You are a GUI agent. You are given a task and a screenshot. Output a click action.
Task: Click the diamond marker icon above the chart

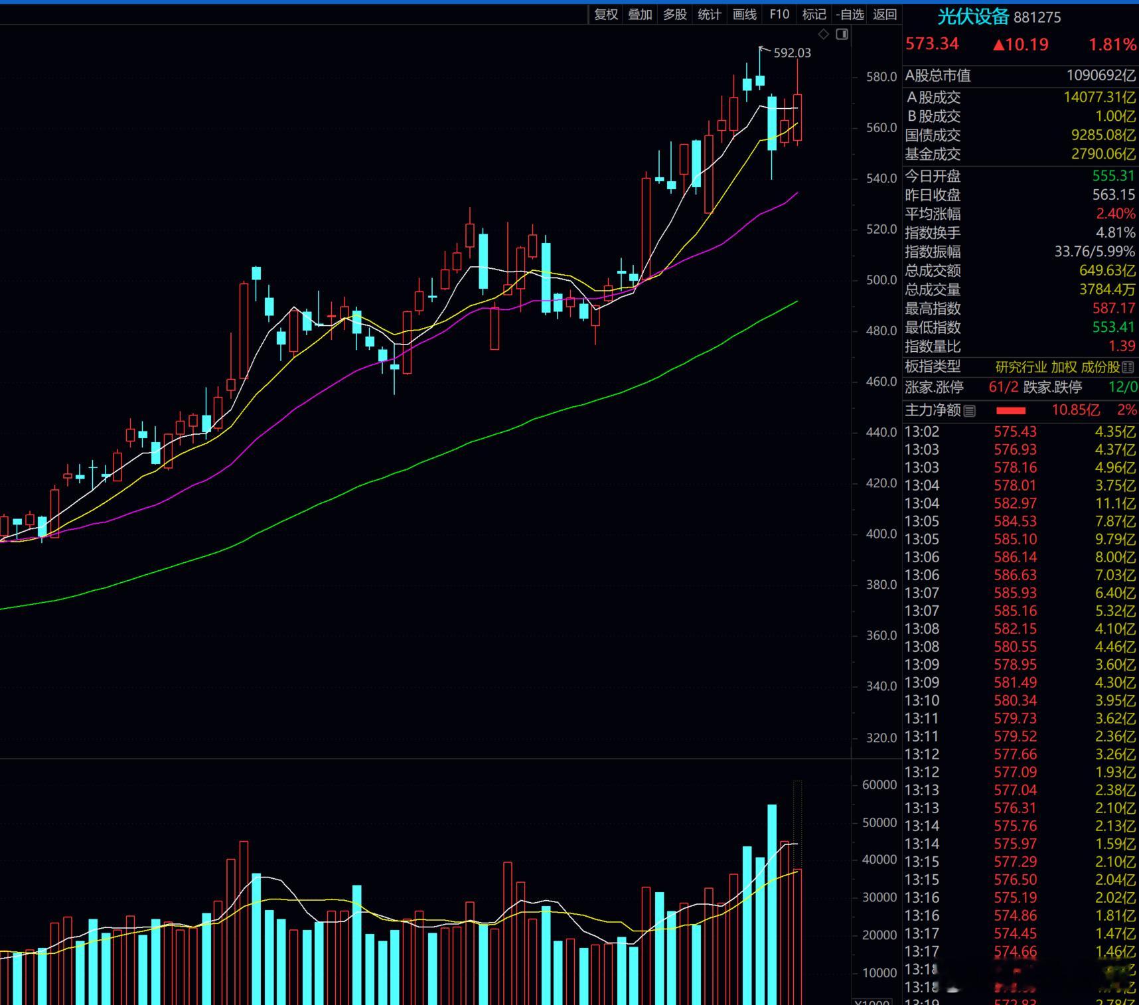tap(824, 34)
